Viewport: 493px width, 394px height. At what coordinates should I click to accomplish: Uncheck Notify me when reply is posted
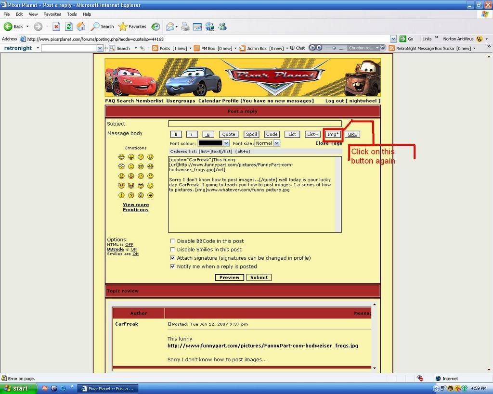click(173, 267)
